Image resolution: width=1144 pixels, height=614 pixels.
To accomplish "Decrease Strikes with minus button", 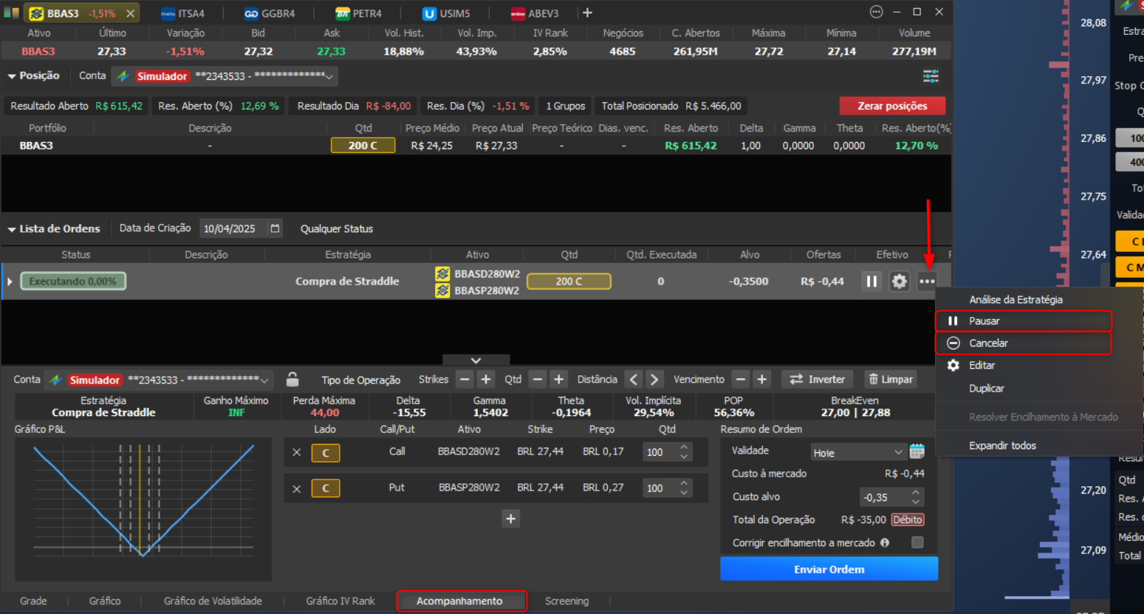I will 465,379.
